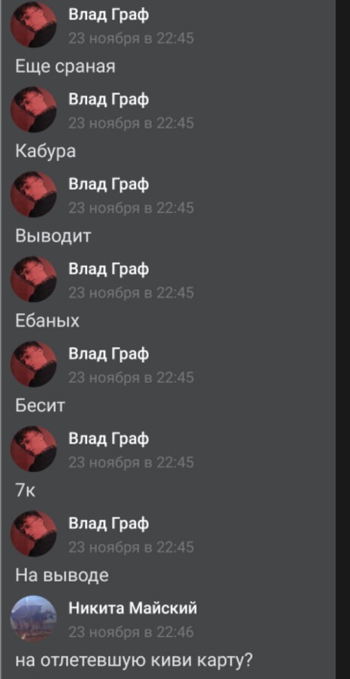
Task: Select the Влад Граф name above the 'На выводе' message
Action: click(x=109, y=524)
